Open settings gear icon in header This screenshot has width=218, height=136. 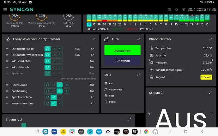[184, 9]
